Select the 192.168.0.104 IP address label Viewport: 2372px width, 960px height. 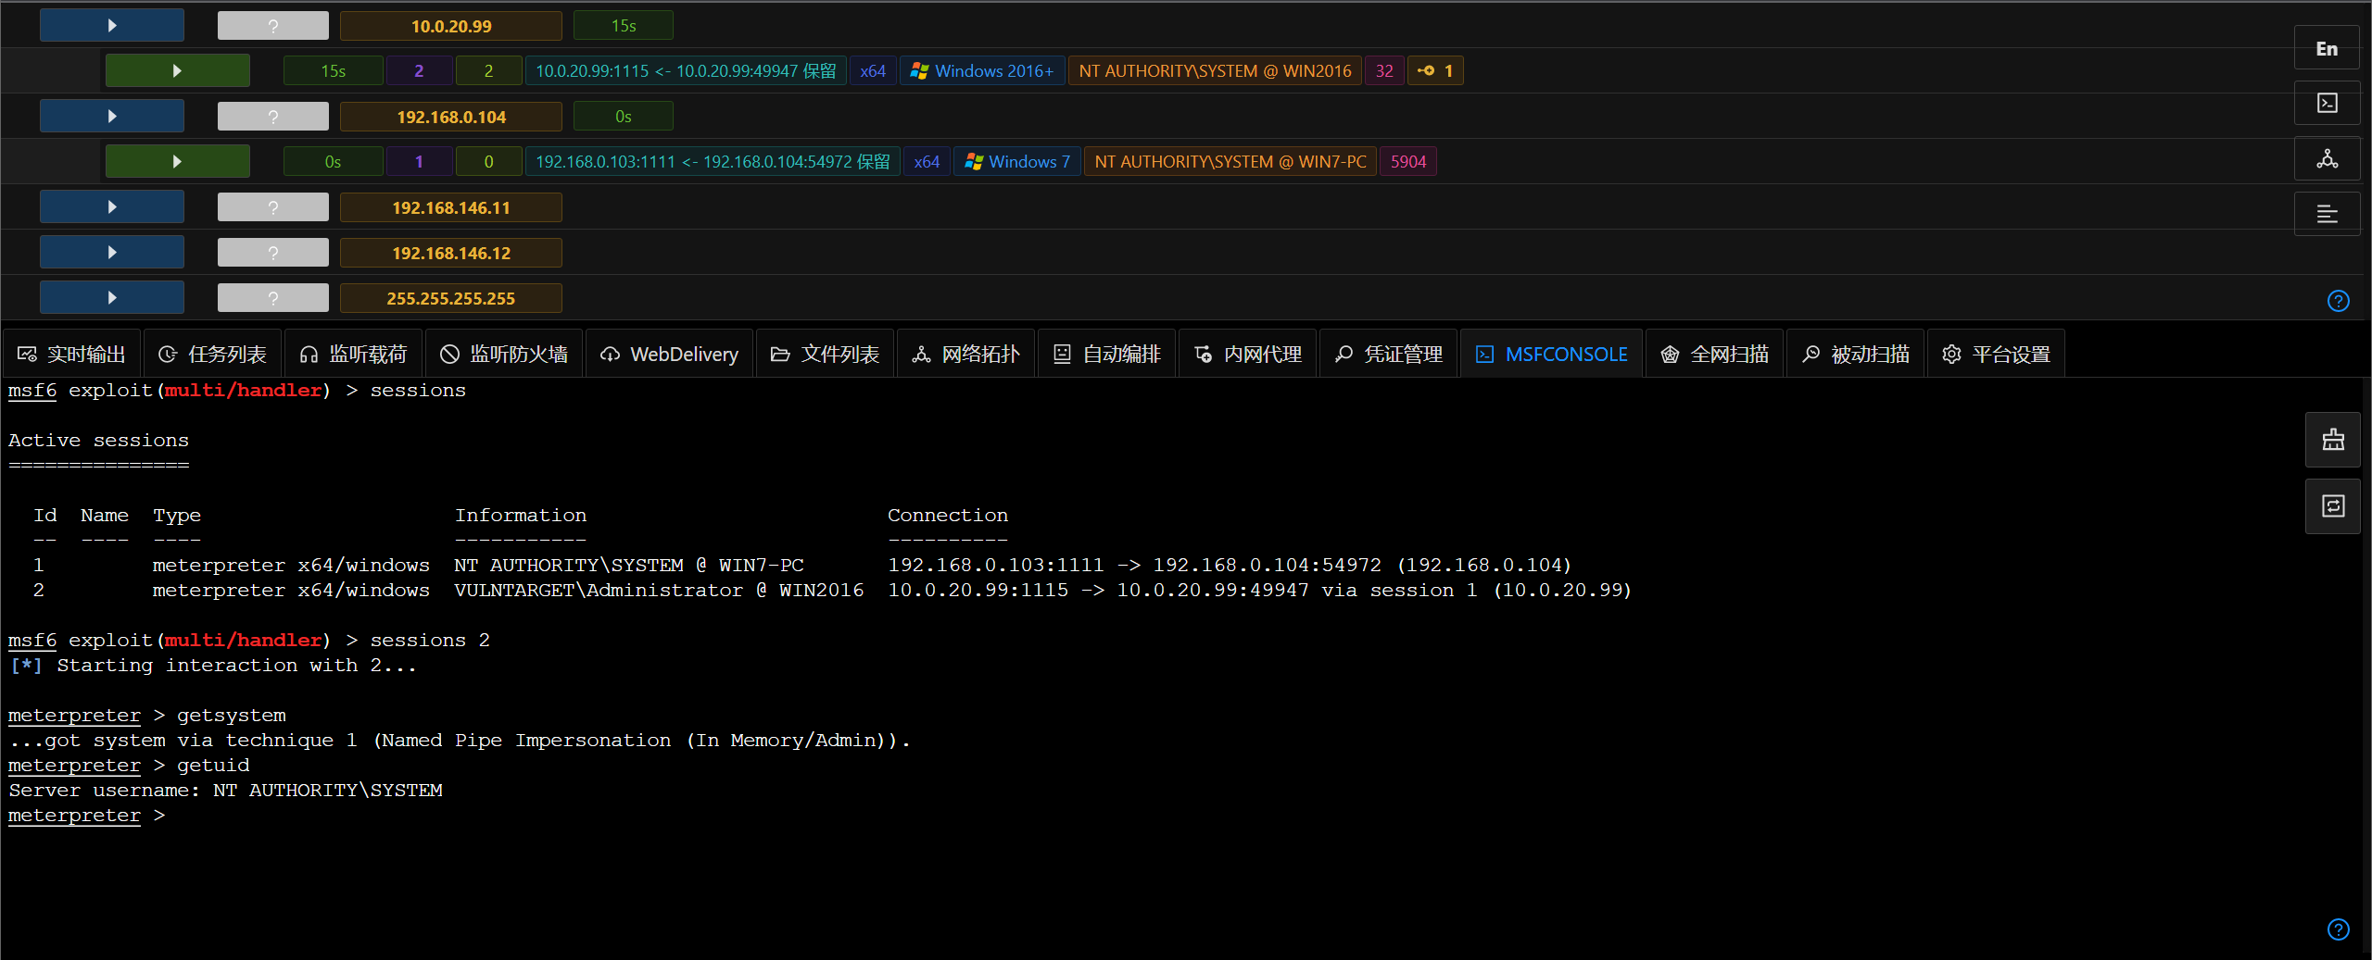click(x=451, y=117)
